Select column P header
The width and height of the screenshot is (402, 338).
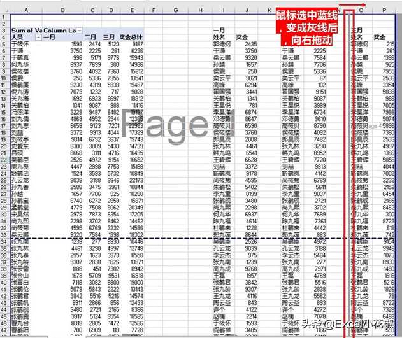[385, 11]
